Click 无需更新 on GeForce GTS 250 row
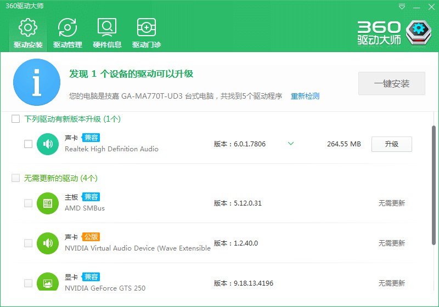The height and width of the screenshot is (307, 439). pos(392,283)
